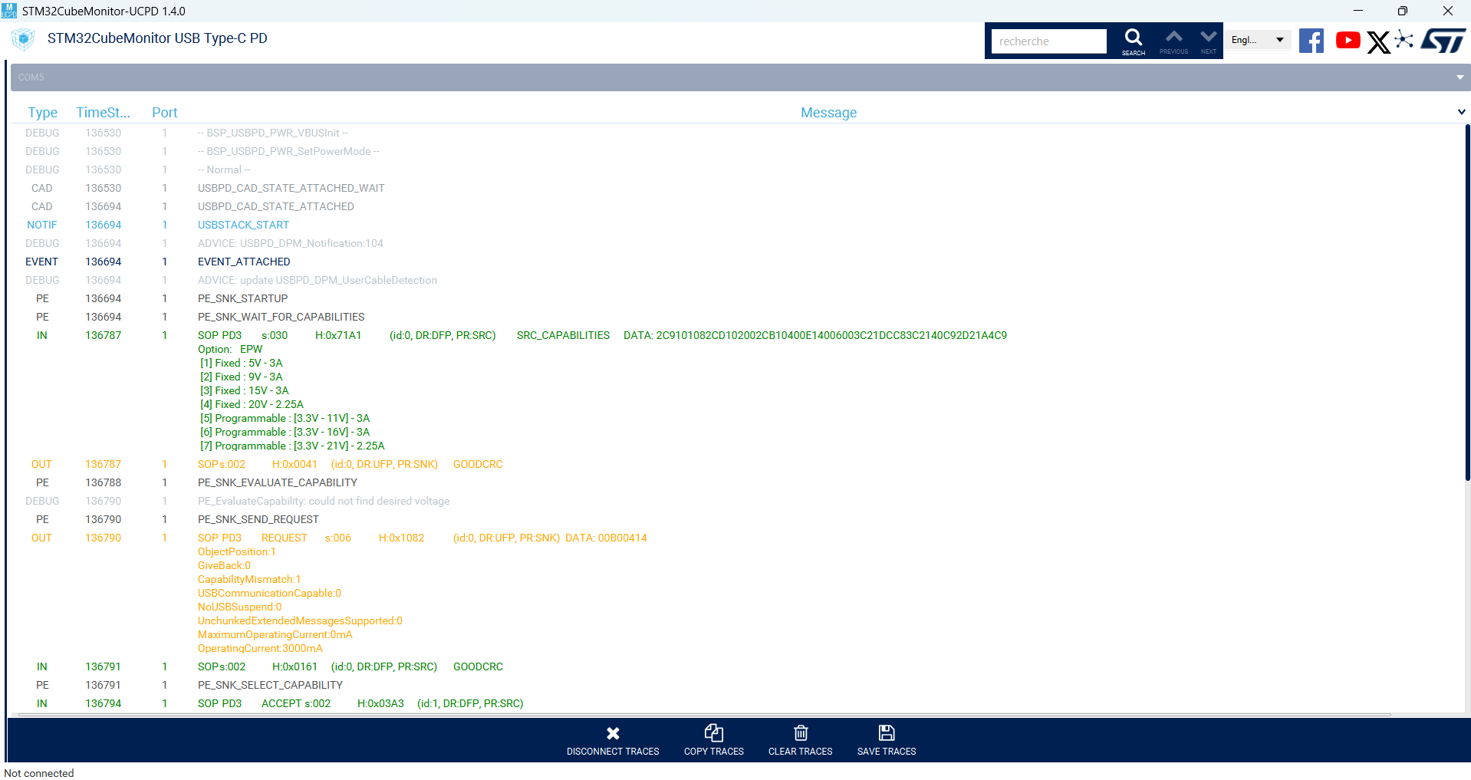Open the YouTube channel icon
Screen dimensions: 1471x780
coord(1348,41)
